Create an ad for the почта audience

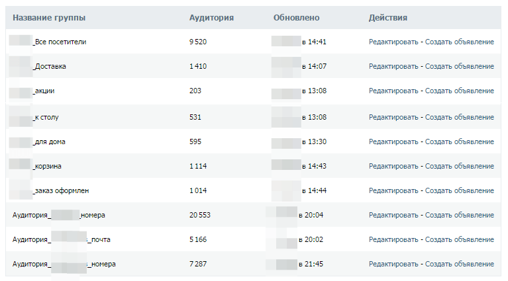pos(460,239)
